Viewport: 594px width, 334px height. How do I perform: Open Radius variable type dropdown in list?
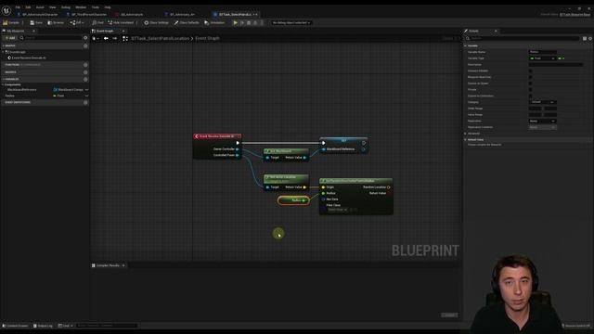pos(86,96)
